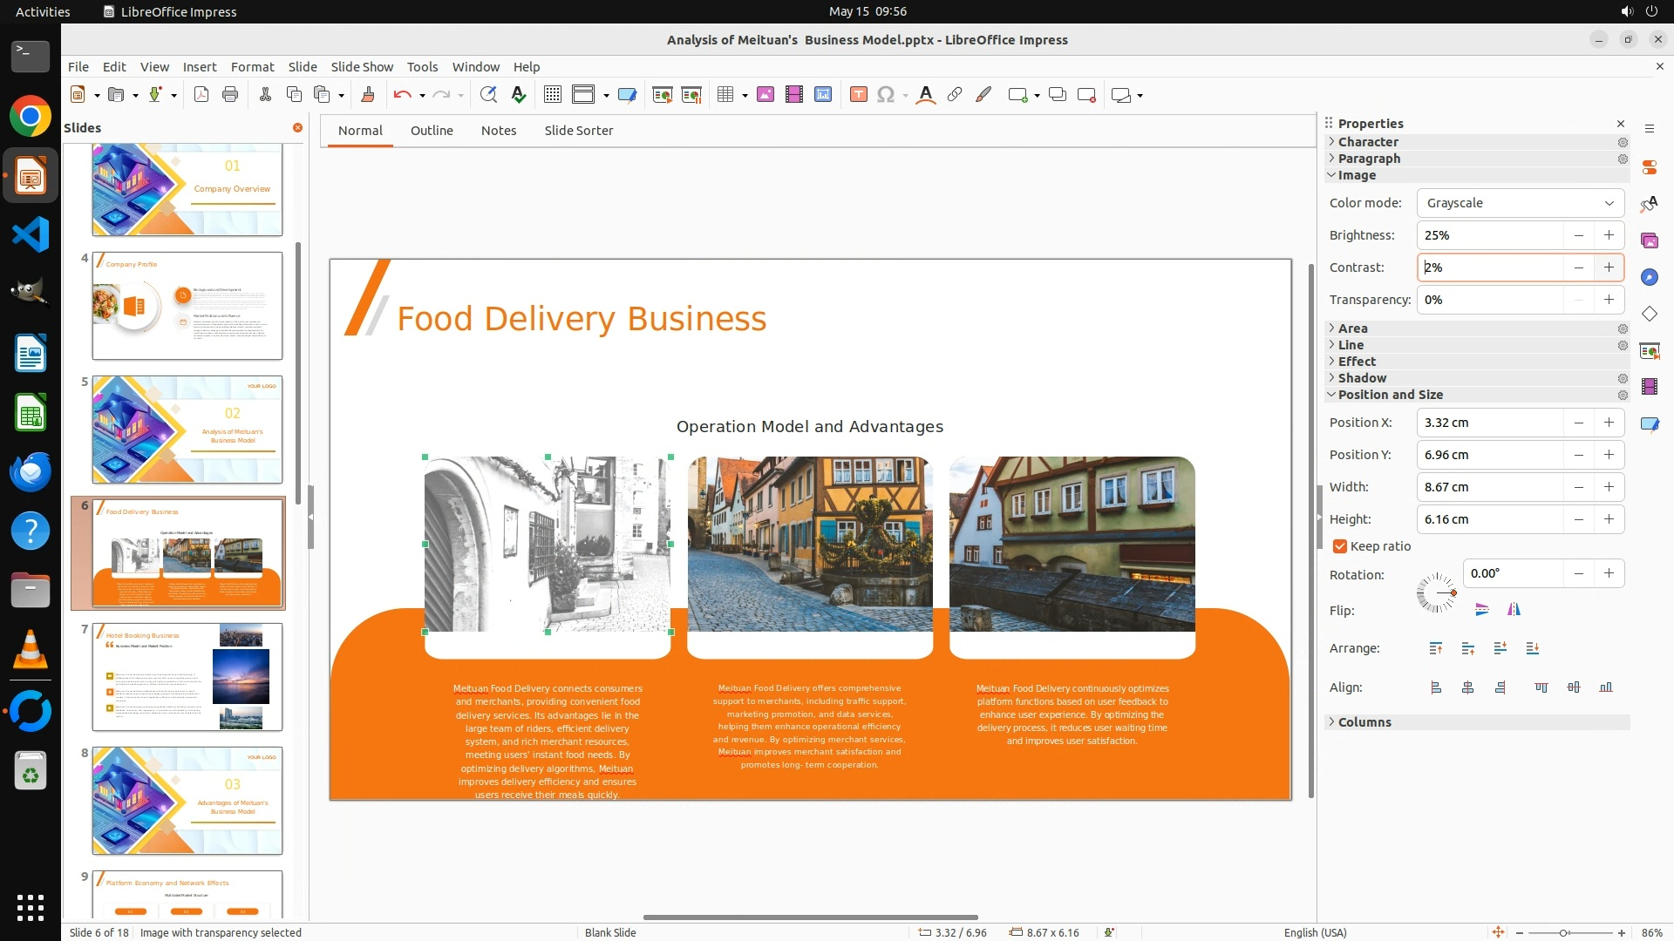This screenshot has width=1674, height=941.
Task: Uncheck the Keep ratio checkbox
Action: [x=1340, y=546]
